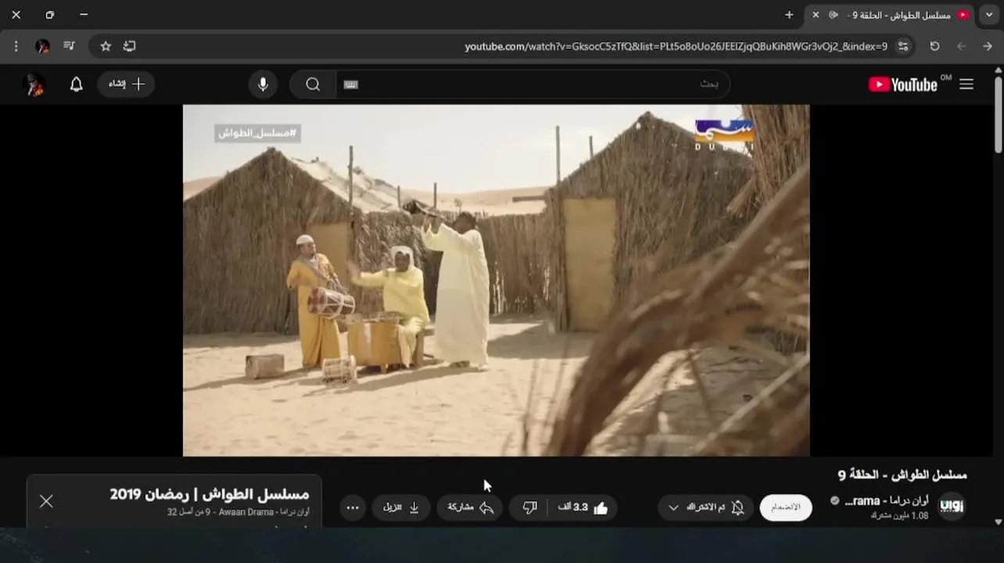Open the media control icon in toolbar
This screenshot has width=1004, height=563.
(x=69, y=46)
